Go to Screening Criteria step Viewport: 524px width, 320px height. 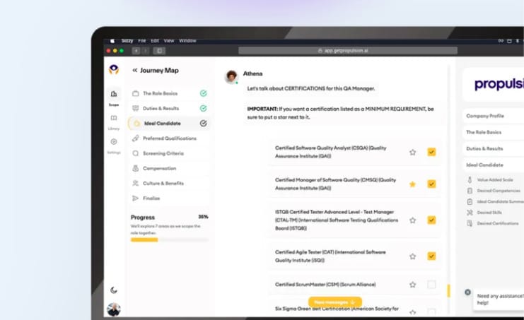click(163, 153)
